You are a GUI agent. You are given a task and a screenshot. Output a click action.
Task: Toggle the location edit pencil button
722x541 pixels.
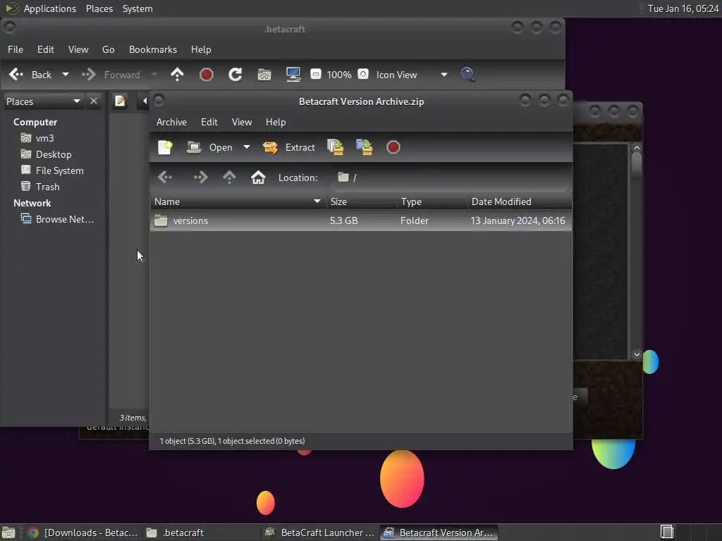click(120, 101)
